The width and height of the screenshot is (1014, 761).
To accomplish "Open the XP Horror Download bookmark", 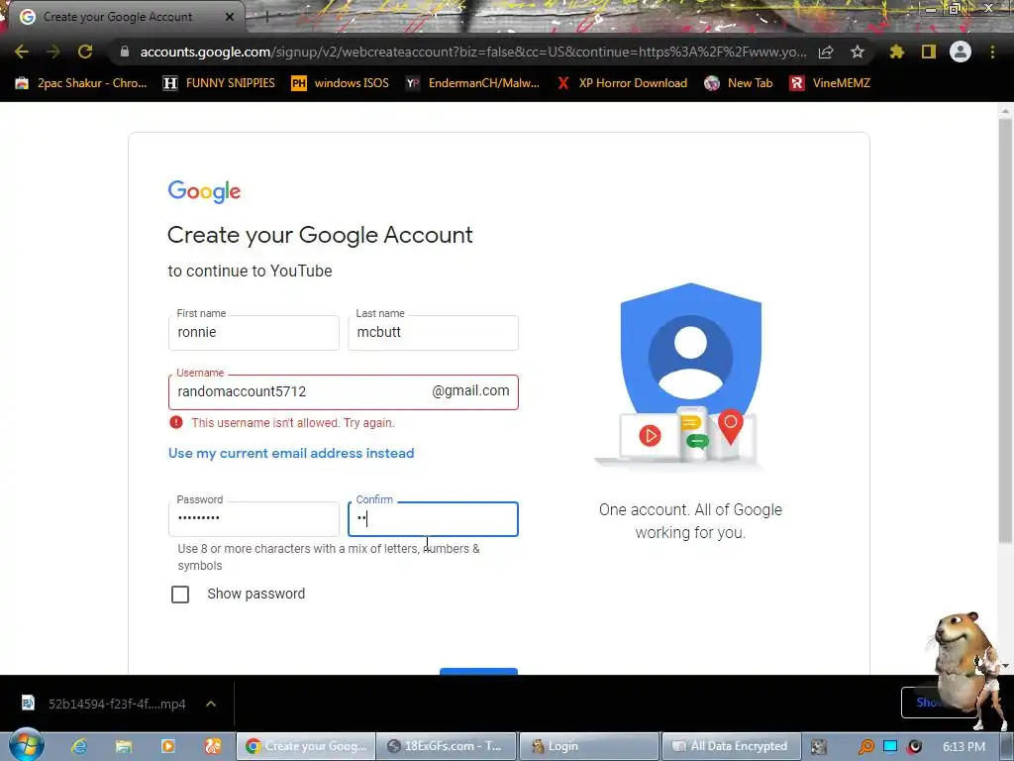I will (x=622, y=83).
